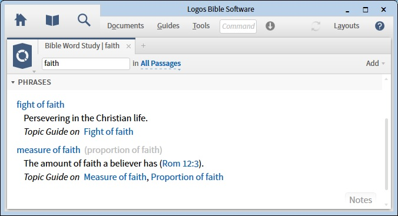This screenshot has height=216, width=398.
Task: Open the Tools menu
Action: click(x=201, y=26)
